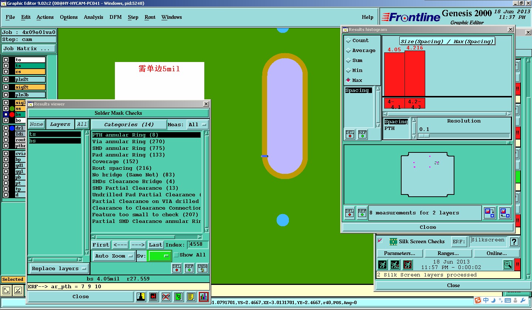This screenshot has width=532, height=310.
Task: Select the Sum radio option
Action: point(348,61)
